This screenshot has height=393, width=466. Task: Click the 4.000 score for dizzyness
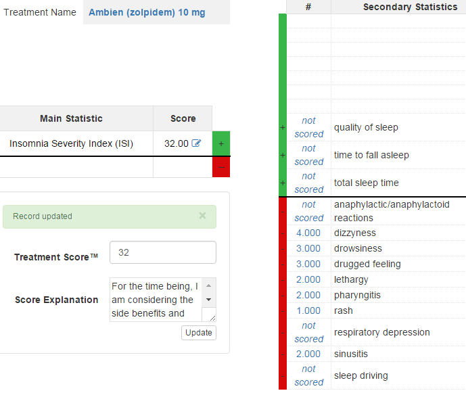pos(308,233)
